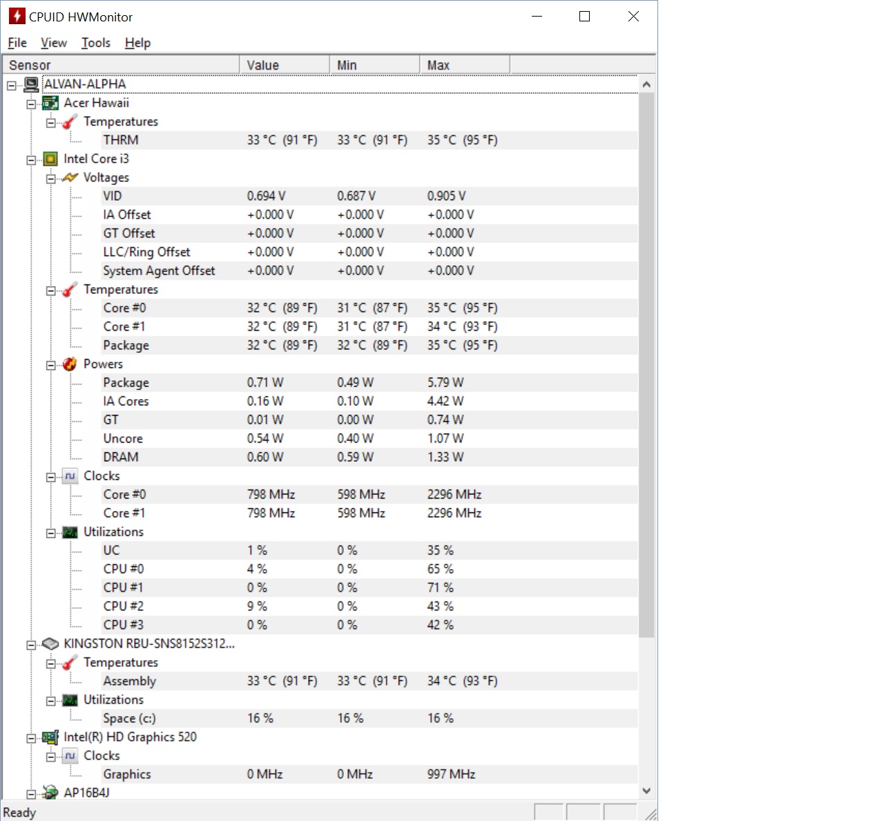The height and width of the screenshot is (821, 895).
Task: Click the Intel Core i3 processor icon
Action: coord(50,159)
